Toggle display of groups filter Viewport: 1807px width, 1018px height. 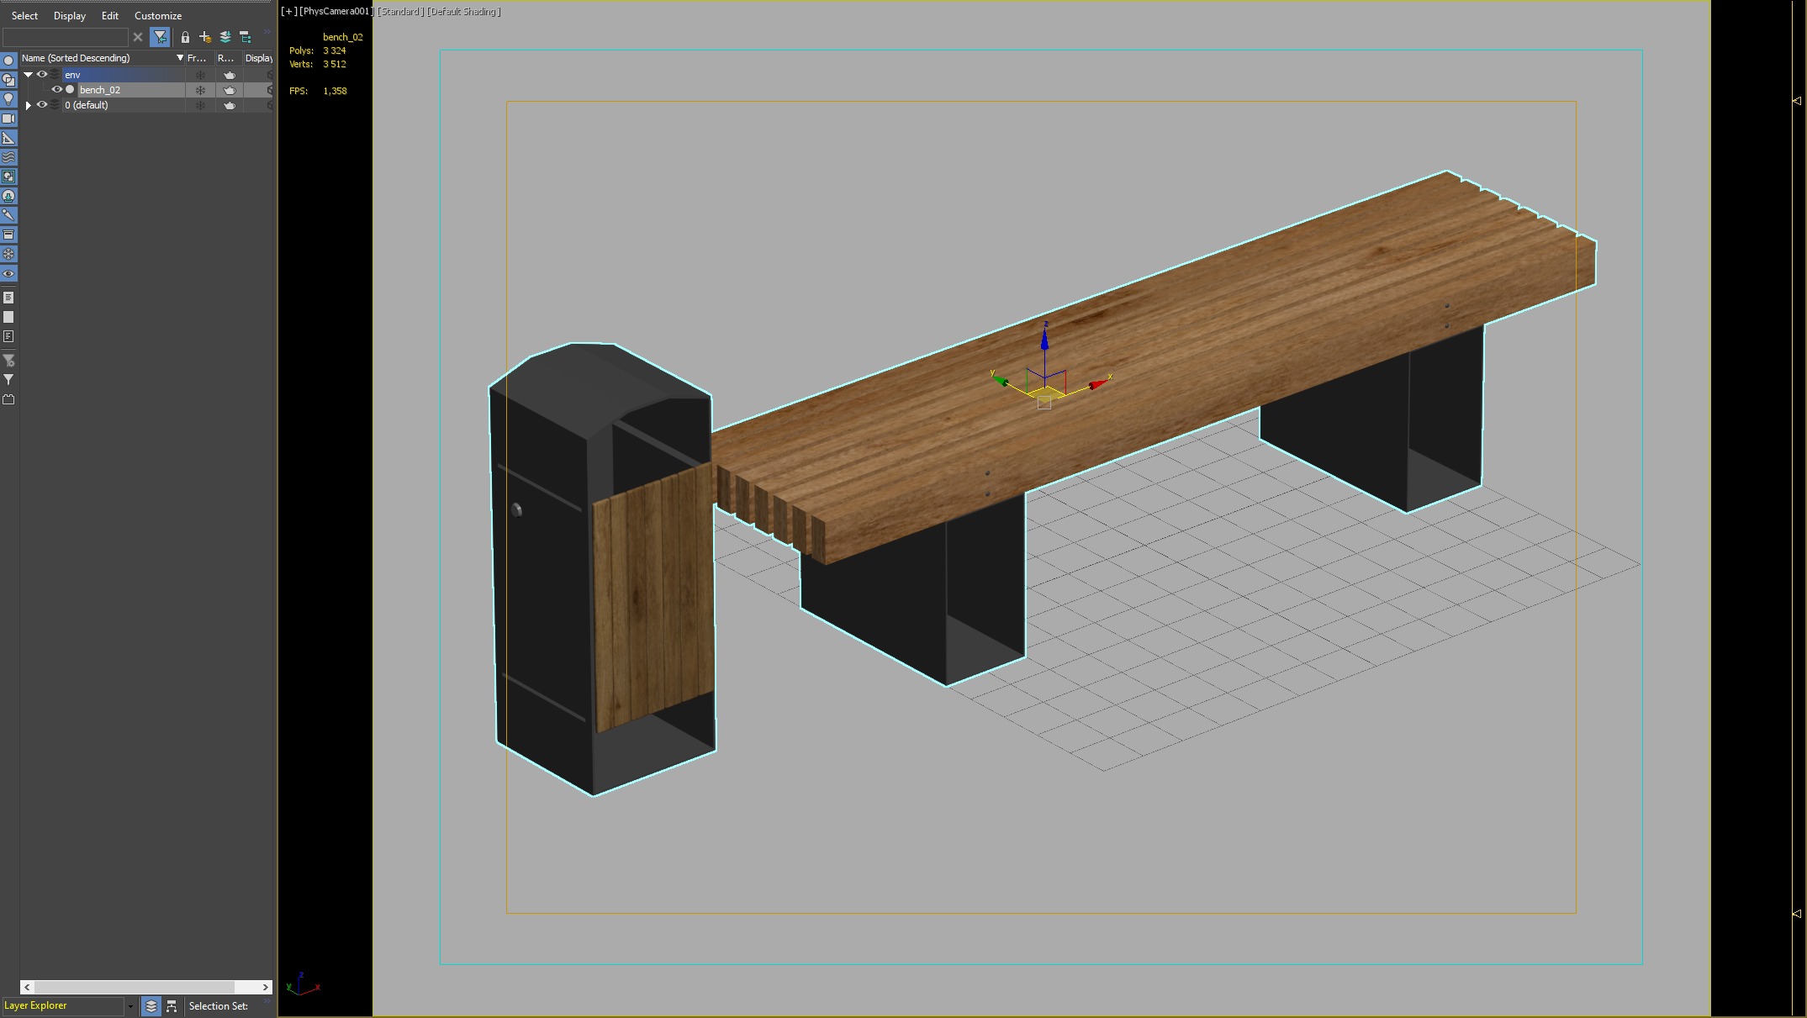(8, 177)
